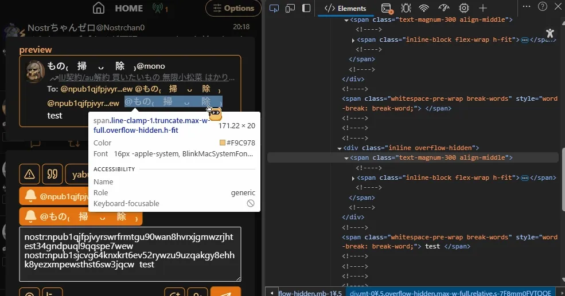The height and width of the screenshot is (296, 565).
Task: Open the Performance gauge icon panel
Action: tap(444, 8)
